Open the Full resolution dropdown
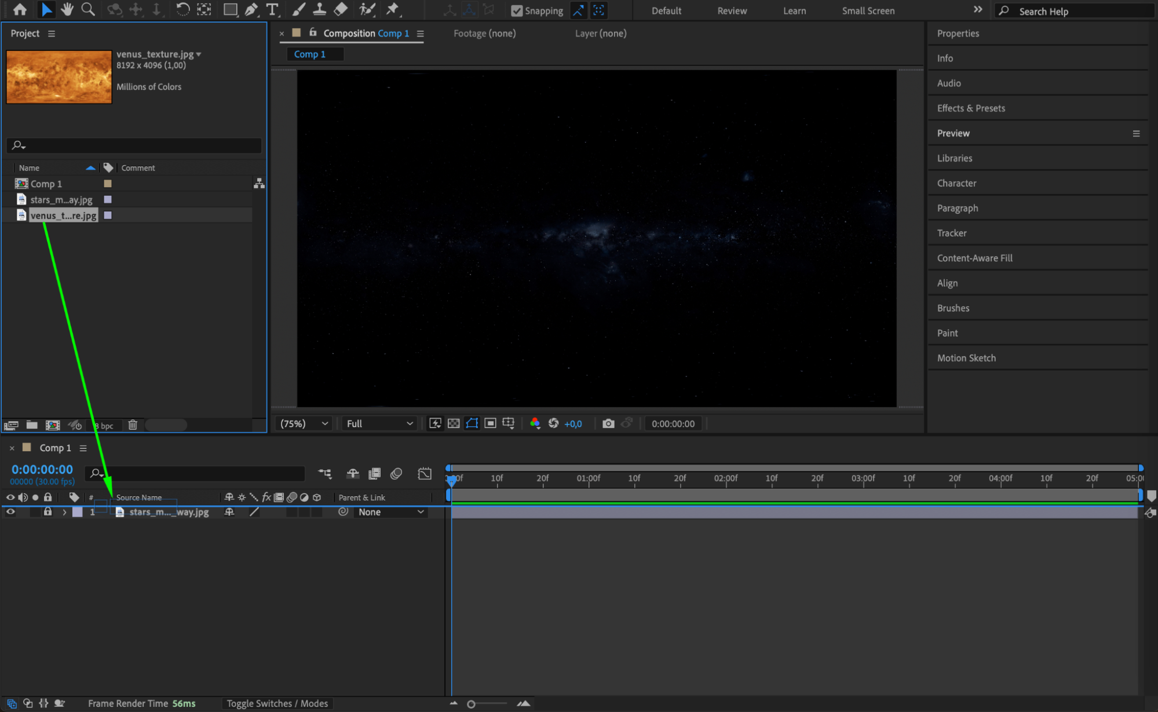1158x712 pixels. 379,423
